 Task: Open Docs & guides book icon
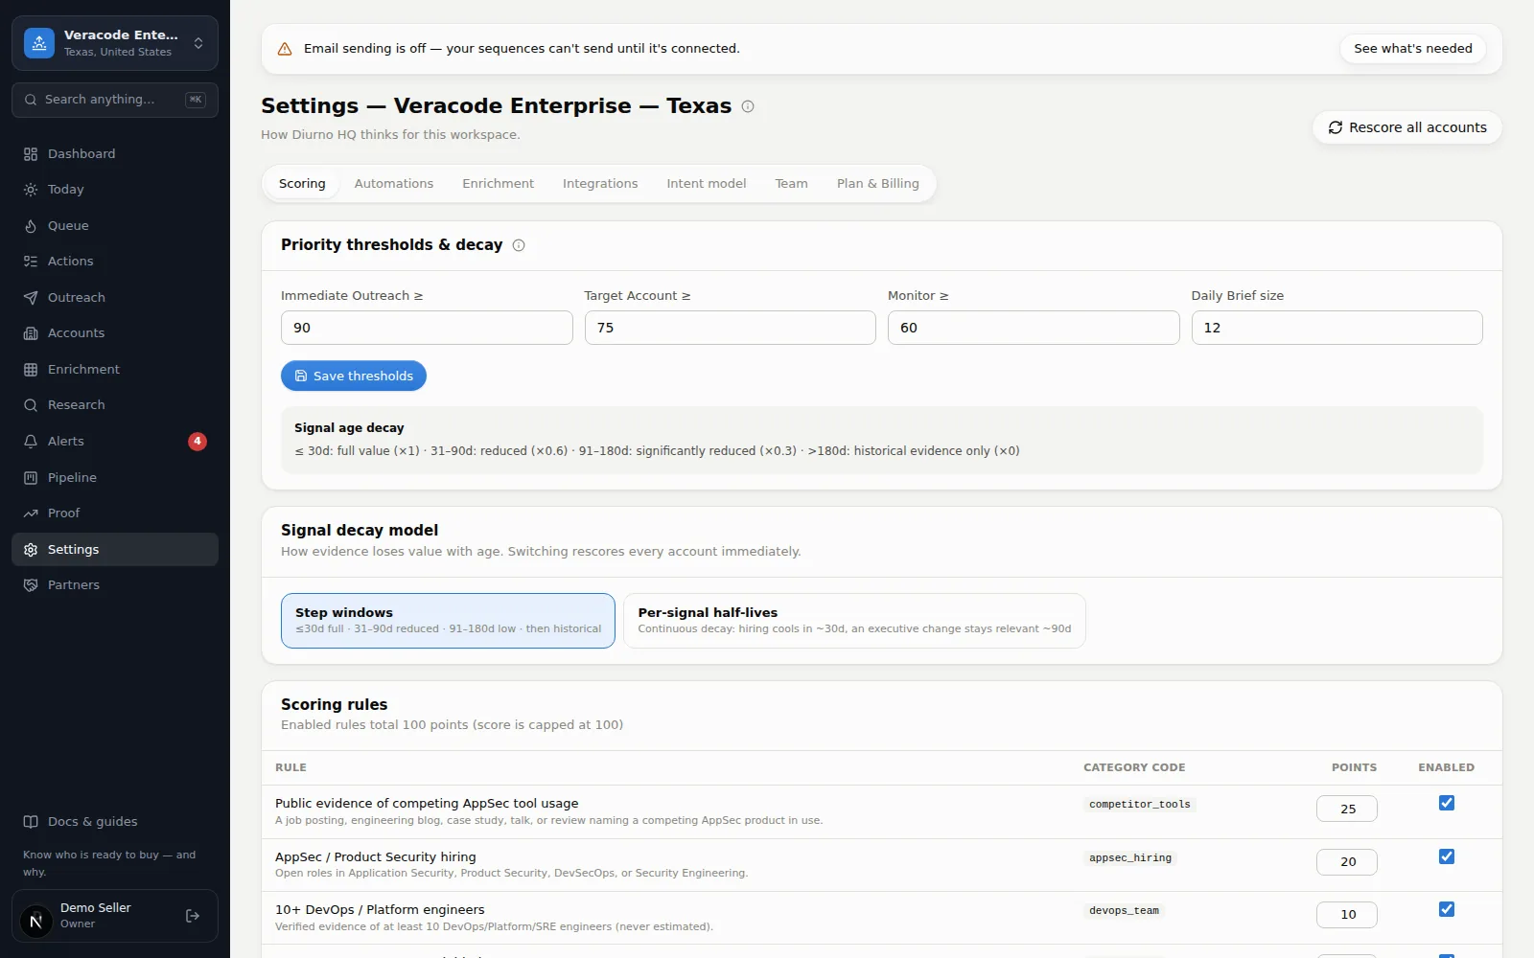31,822
